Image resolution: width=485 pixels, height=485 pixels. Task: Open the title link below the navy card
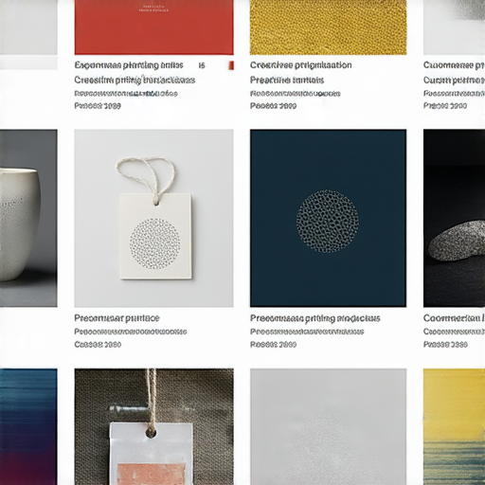(315, 318)
